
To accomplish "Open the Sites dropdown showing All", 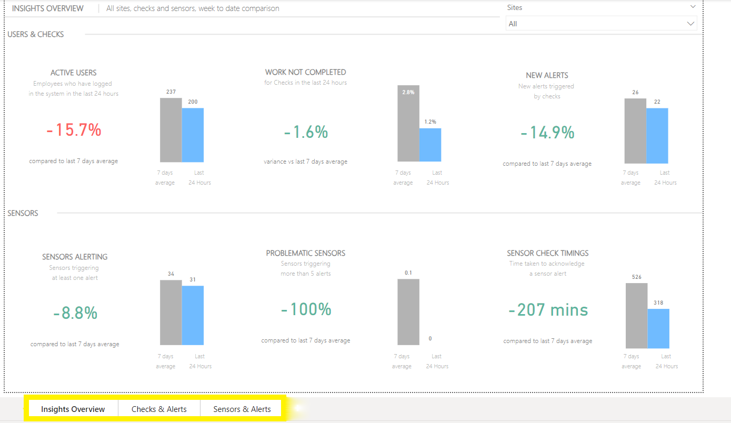I will (x=601, y=24).
